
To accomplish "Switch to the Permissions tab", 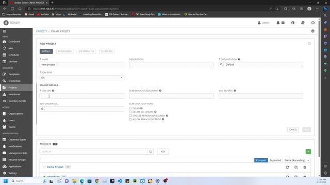I will click(x=65, y=51).
